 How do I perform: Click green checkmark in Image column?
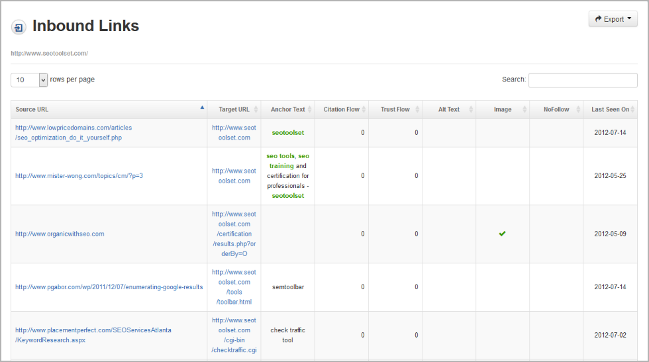click(x=502, y=234)
